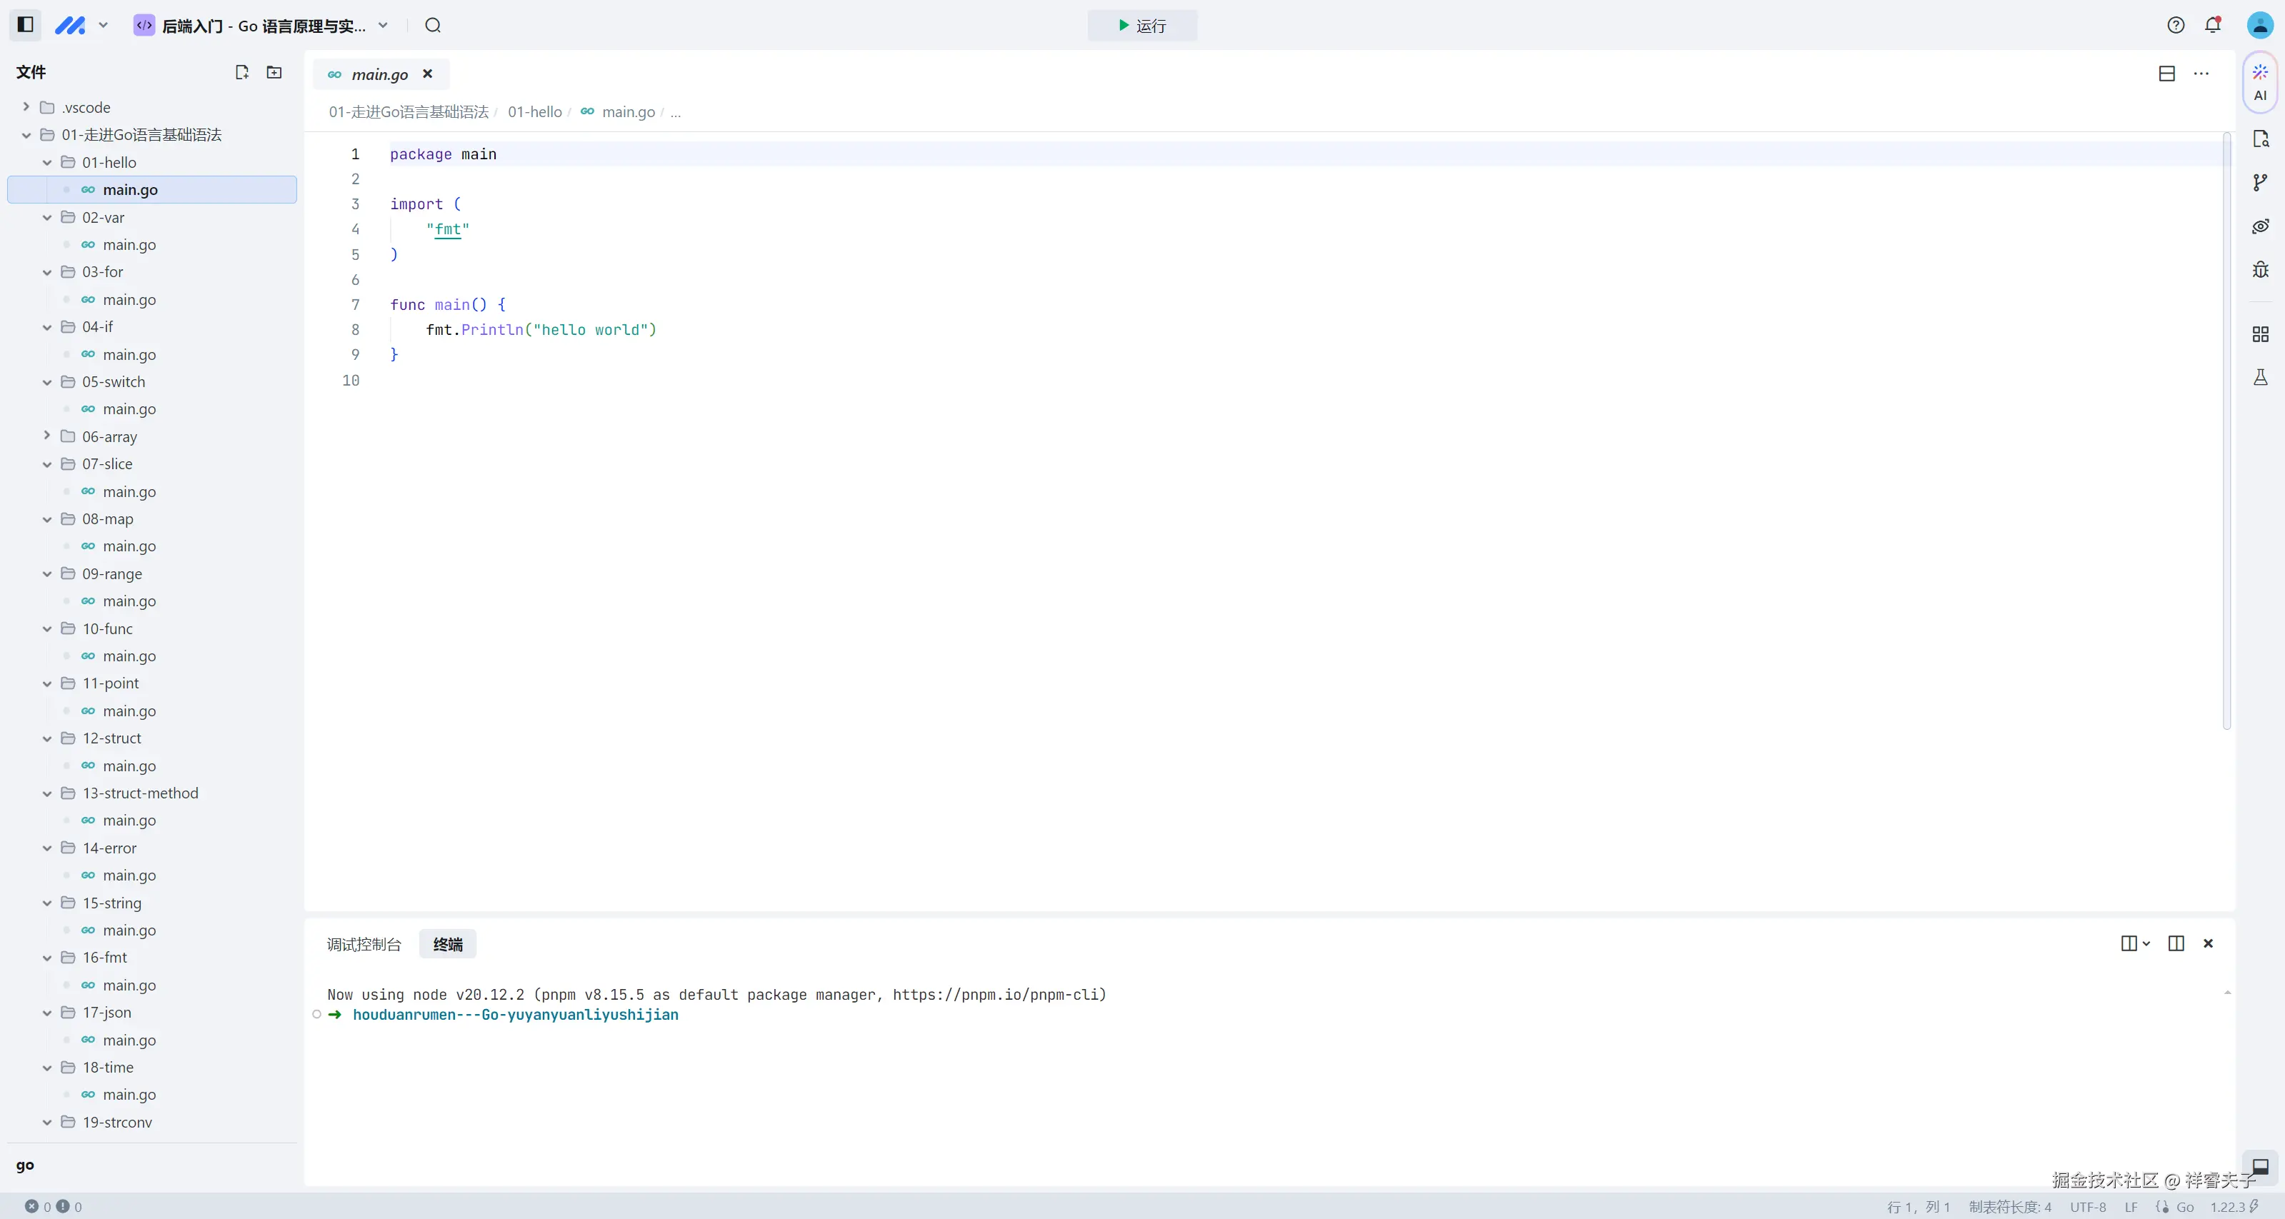Click the editor vertical scrollbar

click(2226, 430)
